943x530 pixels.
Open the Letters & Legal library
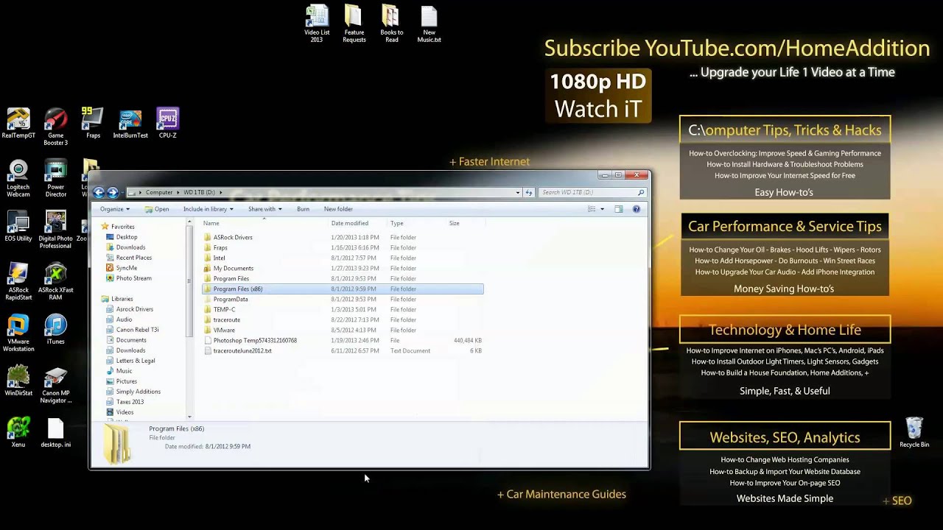tap(135, 361)
